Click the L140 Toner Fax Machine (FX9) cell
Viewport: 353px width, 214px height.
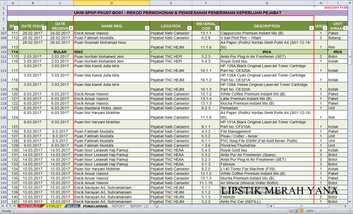coord(267,169)
